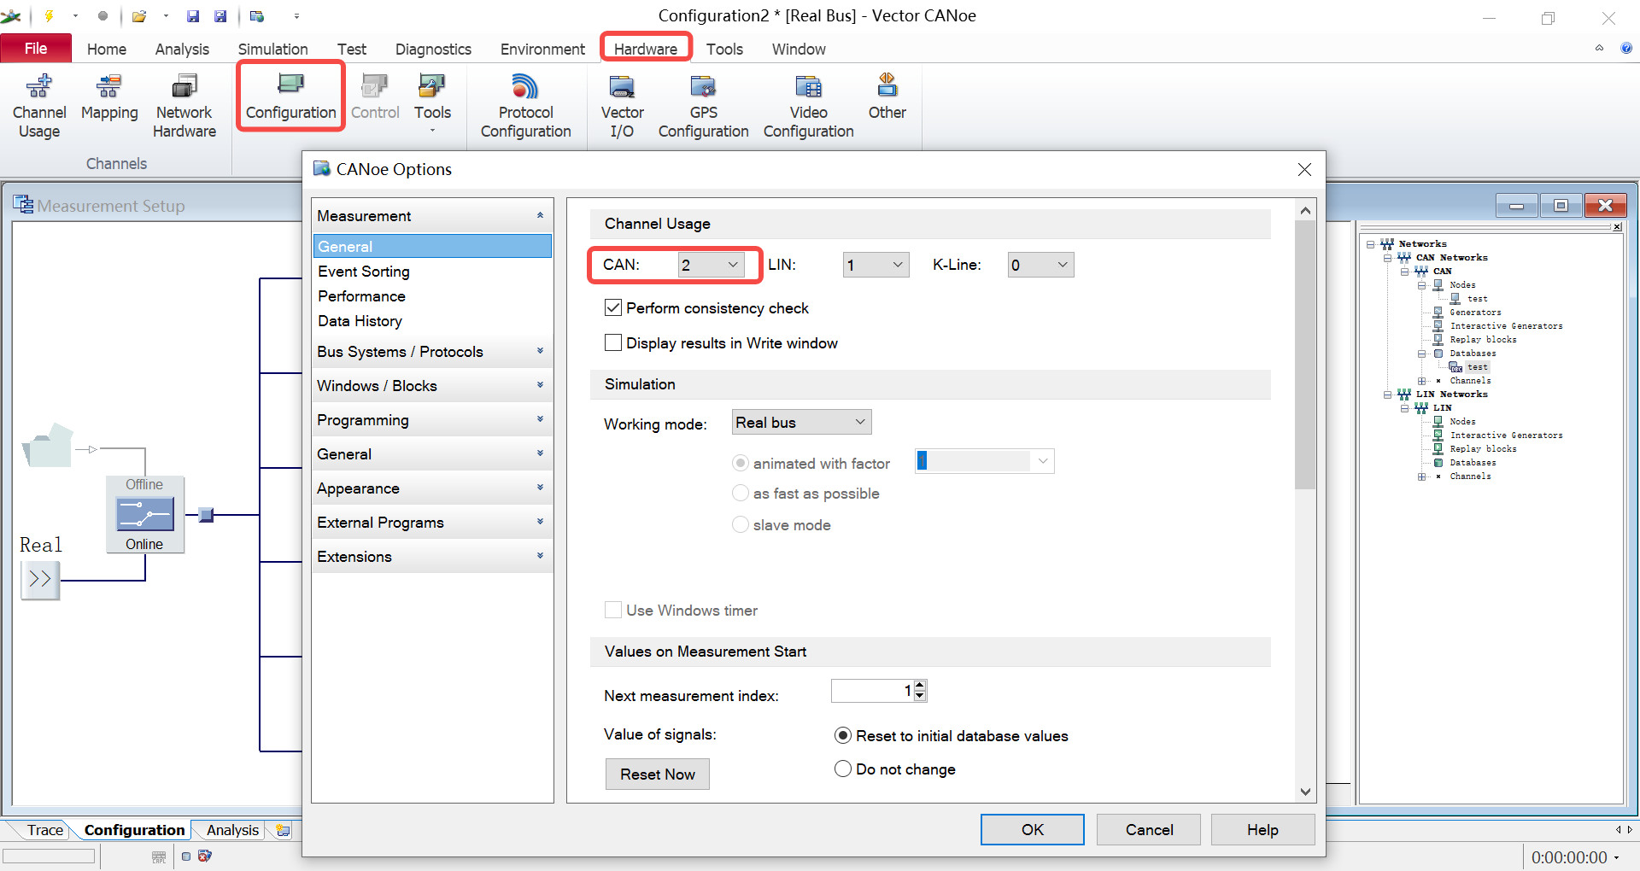Click the Save floppy disk icon
This screenshot has width=1640, height=871.
click(x=193, y=15)
